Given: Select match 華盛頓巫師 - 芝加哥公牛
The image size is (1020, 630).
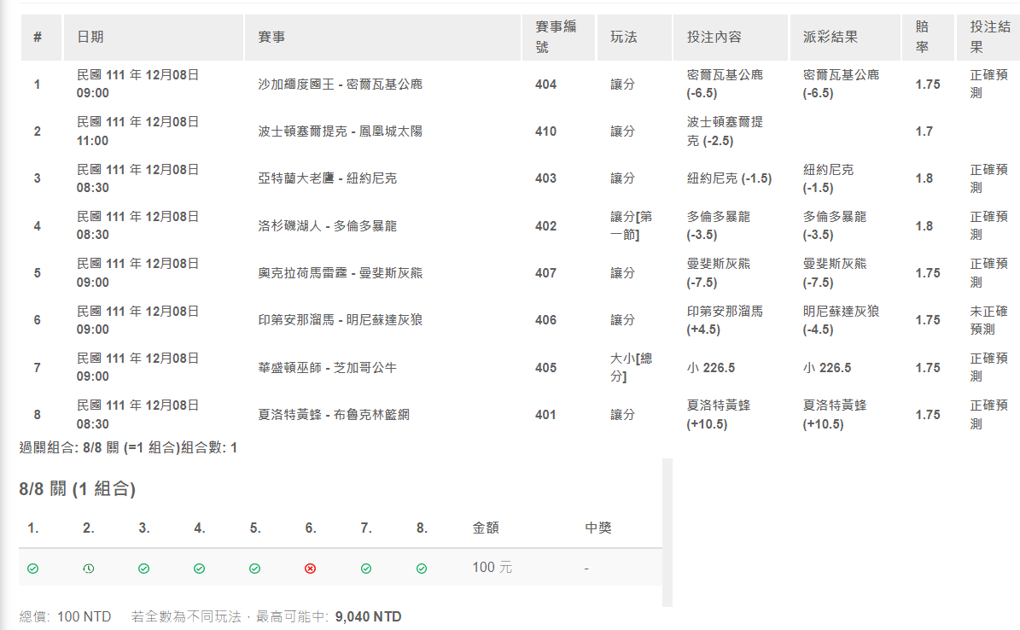Looking at the screenshot, I should pyautogui.click(x=327, y=368).
